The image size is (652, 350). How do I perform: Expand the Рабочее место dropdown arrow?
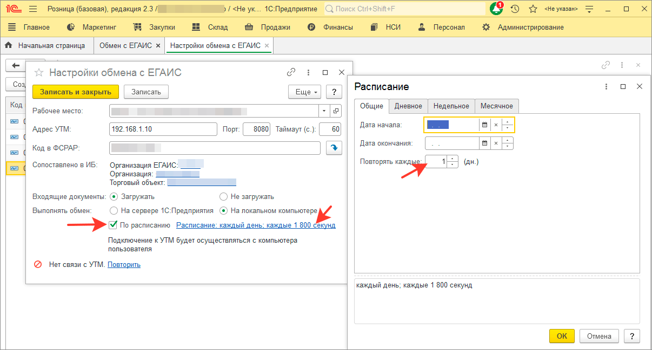tap(324, 111)
